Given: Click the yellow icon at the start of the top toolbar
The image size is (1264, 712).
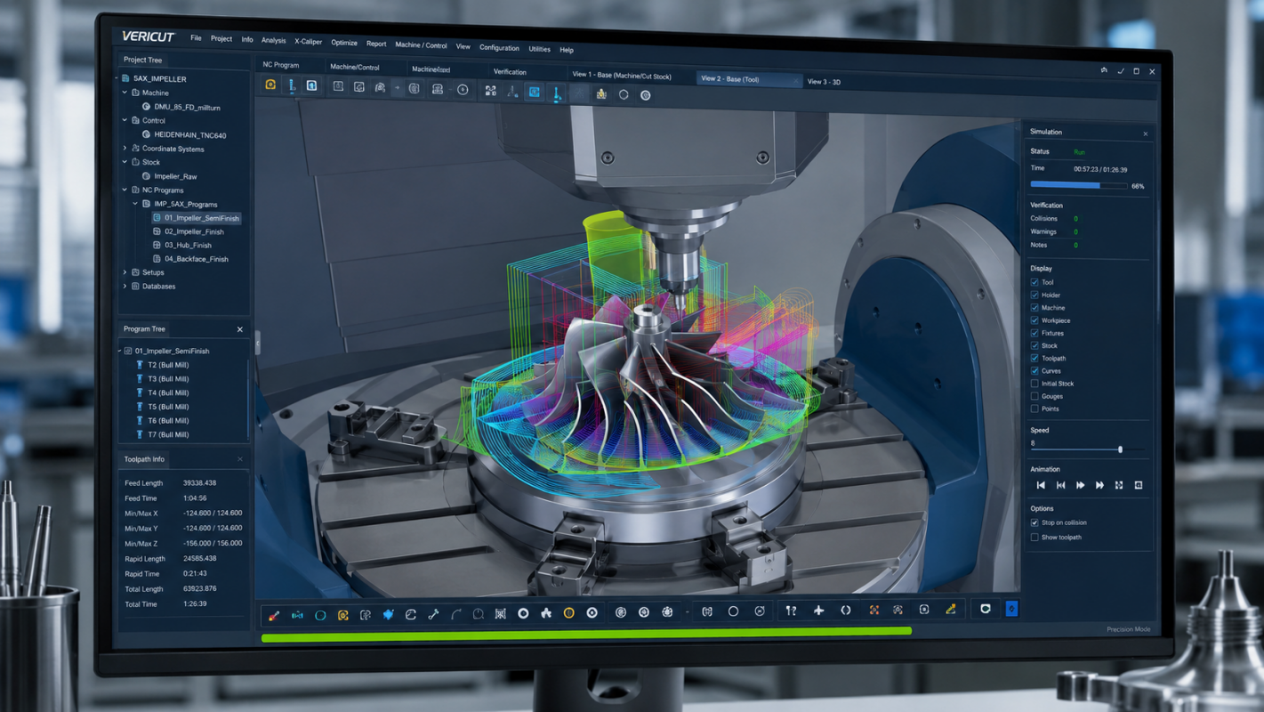Looking at the screenshot, I should click(x=270, y=85).
